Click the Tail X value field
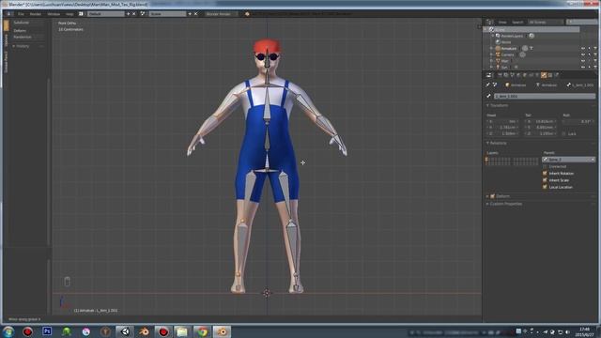The image size is (601, 338). (x=540, y=121)
